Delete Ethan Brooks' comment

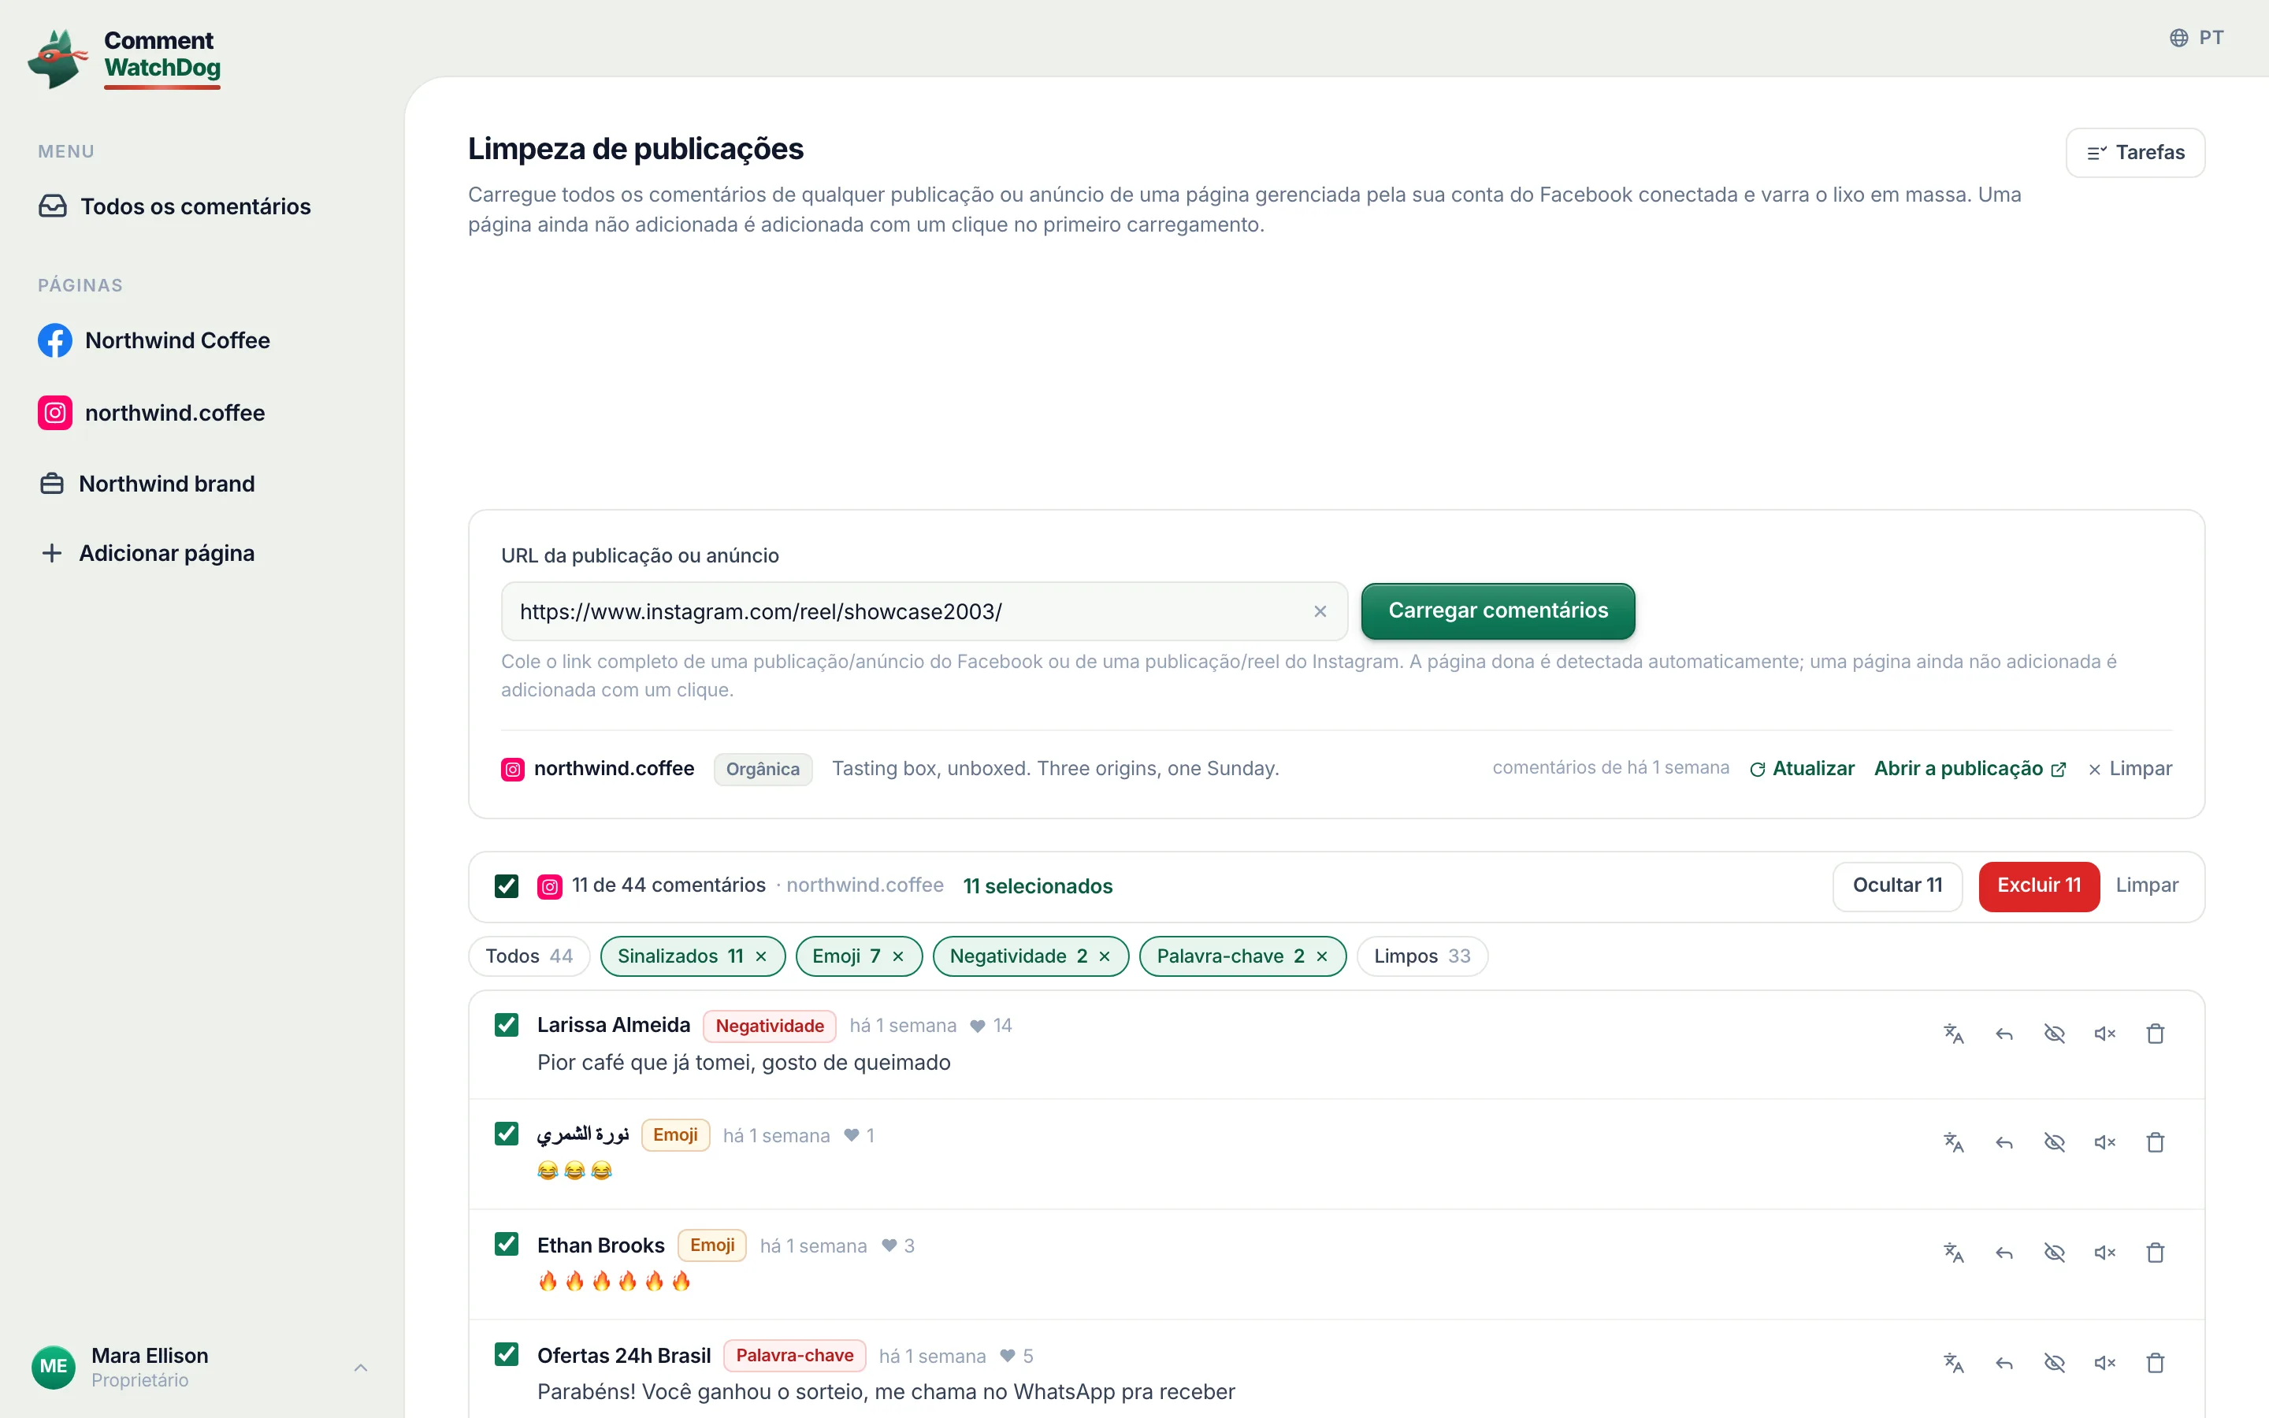[x=2156, y=1253]
